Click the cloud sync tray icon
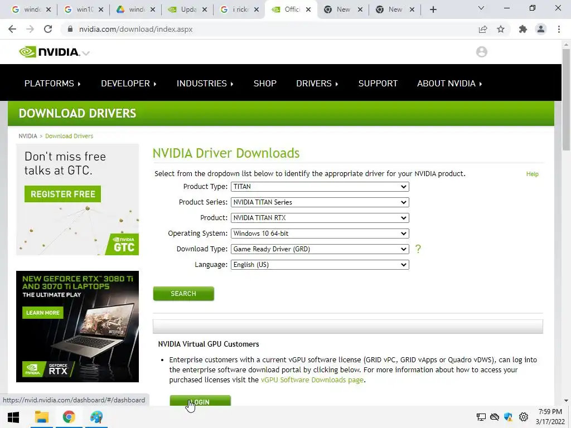 pos(495,417)
